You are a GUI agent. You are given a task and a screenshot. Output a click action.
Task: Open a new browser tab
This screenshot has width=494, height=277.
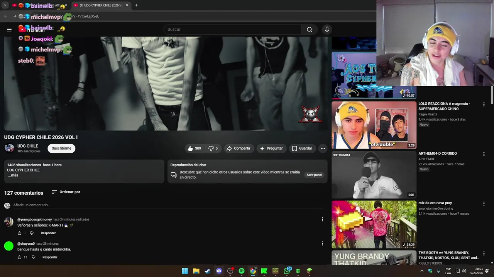point(136,5)
